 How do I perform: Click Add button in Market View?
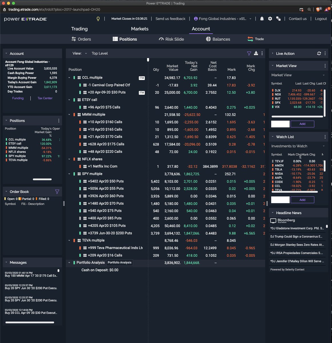point(302,124)
